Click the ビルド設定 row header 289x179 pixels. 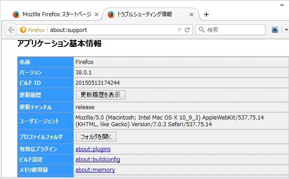[45, 159]
